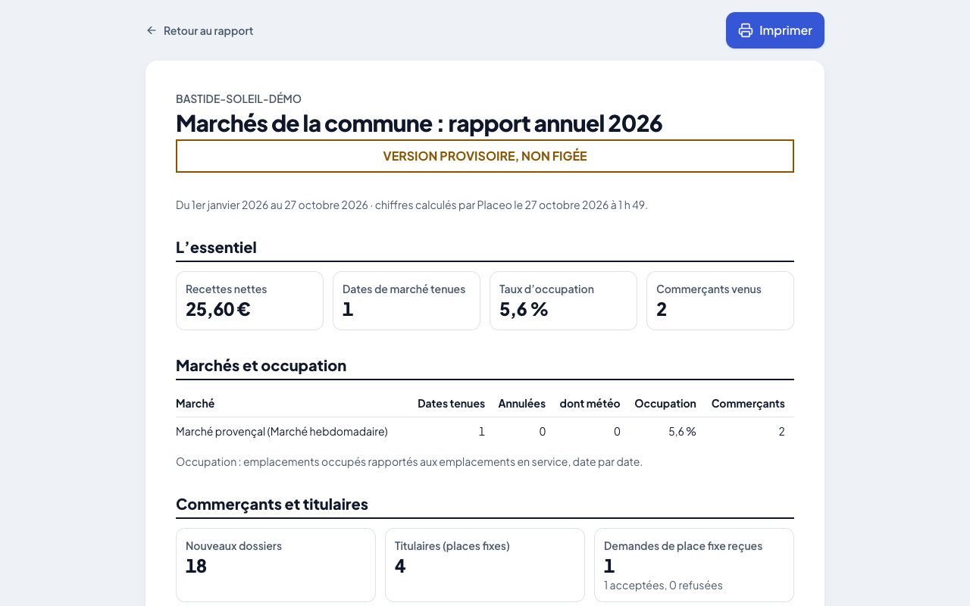Select the Marché provençal (Marché hebdomadaire) row
The width and height of the screenshot is (970, 606).
(x=485, y=432)
